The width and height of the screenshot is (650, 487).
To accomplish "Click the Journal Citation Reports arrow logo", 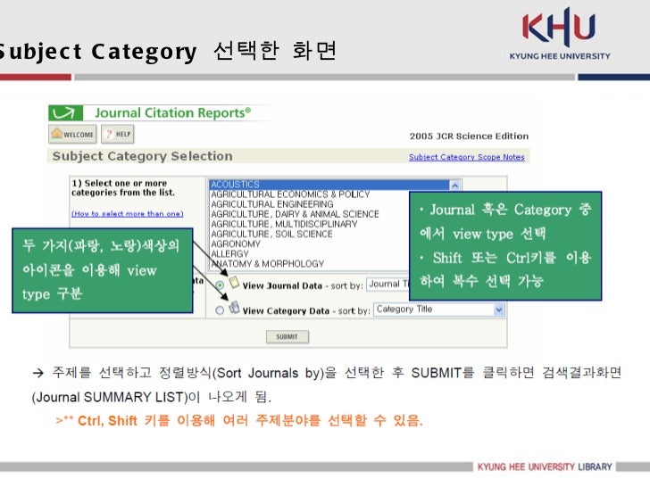I will point(65,112).
